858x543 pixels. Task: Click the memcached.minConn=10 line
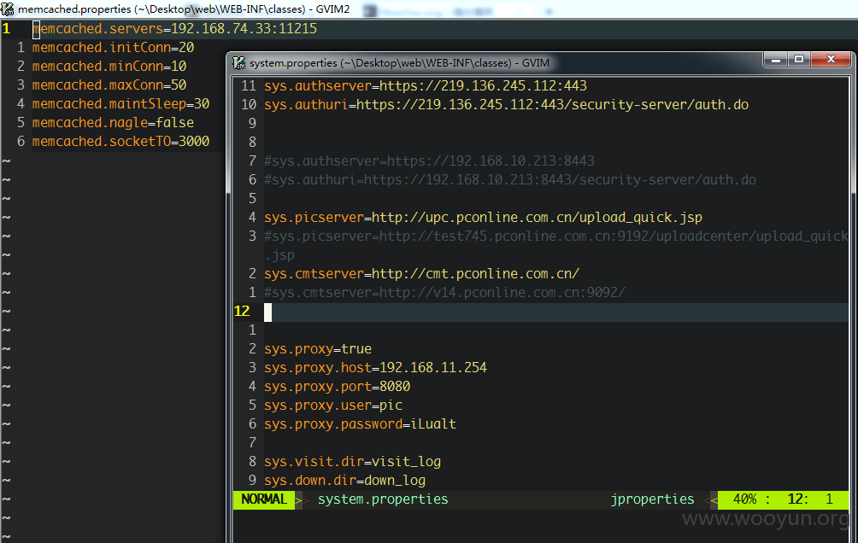[109, 66]
